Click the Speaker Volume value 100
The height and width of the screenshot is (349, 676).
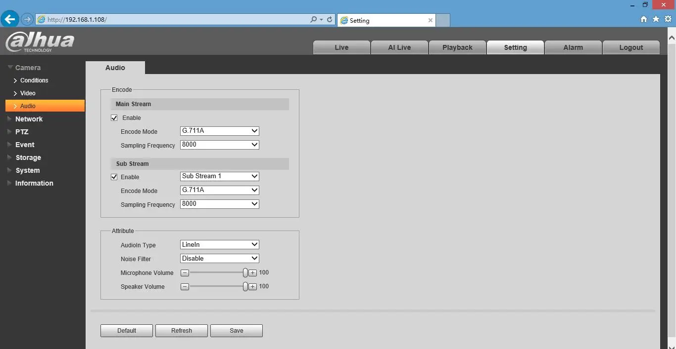tap(264, 286)
